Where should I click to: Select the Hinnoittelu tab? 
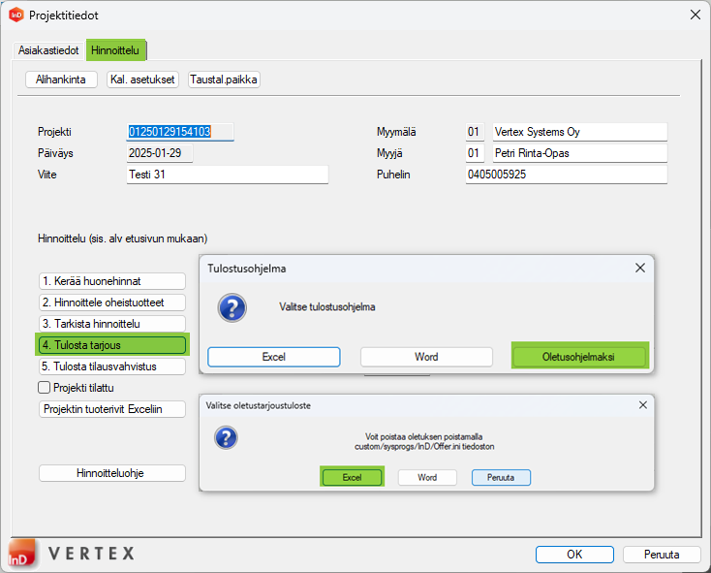[115, 49]
